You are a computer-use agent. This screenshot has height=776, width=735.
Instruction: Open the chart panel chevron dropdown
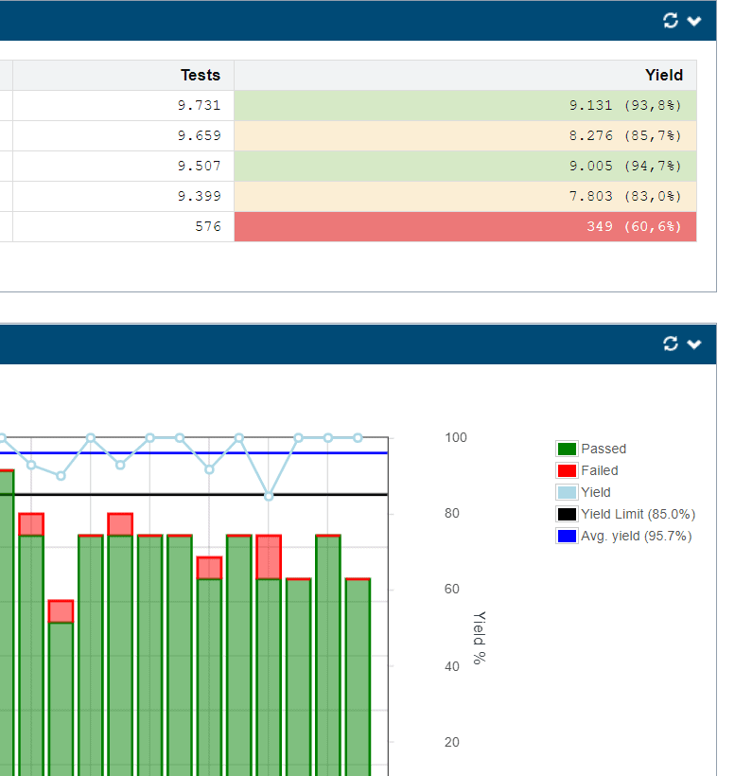click(x=694, y=344)
